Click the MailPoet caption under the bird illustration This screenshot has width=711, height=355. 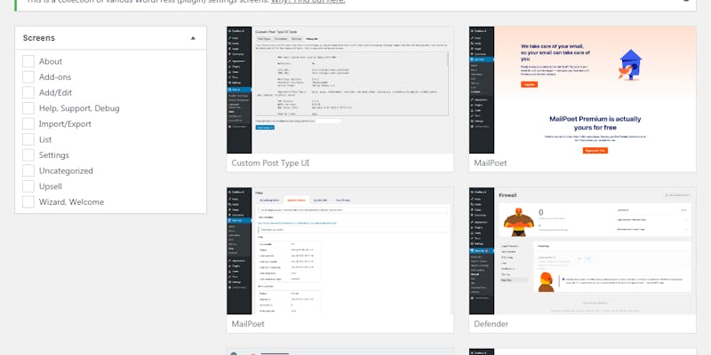coord(491,163)
